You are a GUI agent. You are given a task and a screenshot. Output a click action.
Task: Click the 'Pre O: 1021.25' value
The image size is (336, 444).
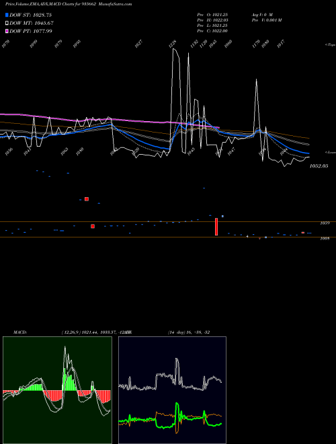[x=212, y=15]
